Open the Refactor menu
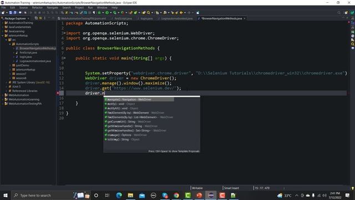The width and height of the screenshot is (355, 200). point(37,7)
